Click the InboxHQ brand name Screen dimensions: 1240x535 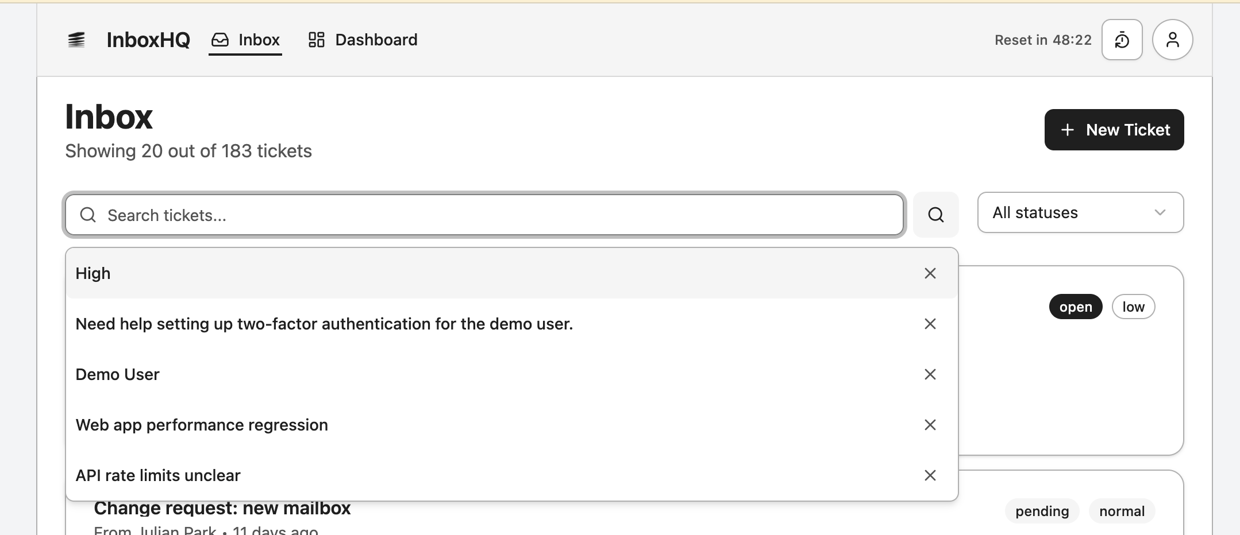pos(148,40)
